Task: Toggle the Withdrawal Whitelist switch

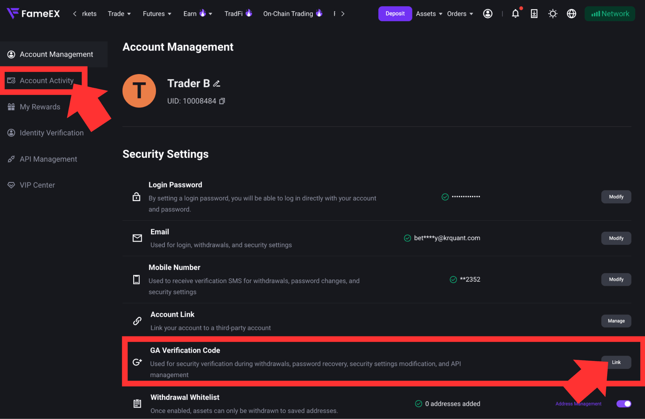Action: coord(624,404)
